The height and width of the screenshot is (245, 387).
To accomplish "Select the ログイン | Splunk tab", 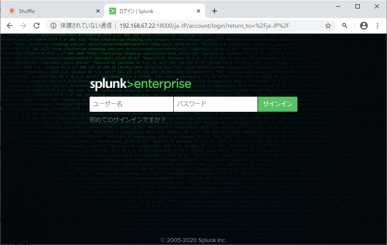I will point(155,11).
